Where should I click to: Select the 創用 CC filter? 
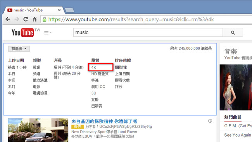click(x=98, y=87)
